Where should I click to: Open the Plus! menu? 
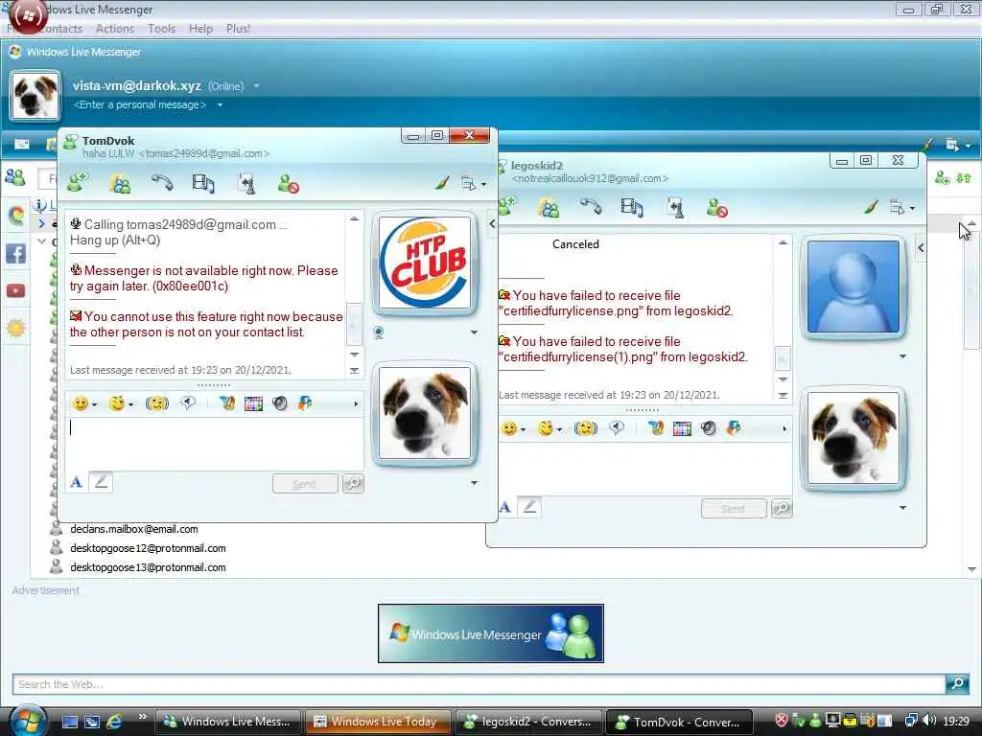238,29
